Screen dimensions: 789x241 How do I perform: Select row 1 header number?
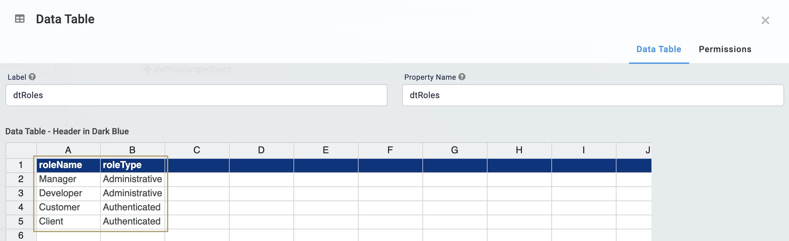pos(21,165)
